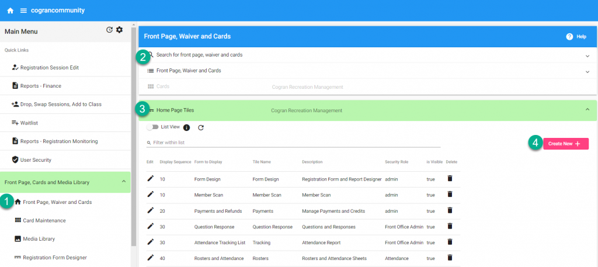Collapse Front Page, Cards and Media Library
Viewport: 598px width, 267px height.
pos(123,182)
